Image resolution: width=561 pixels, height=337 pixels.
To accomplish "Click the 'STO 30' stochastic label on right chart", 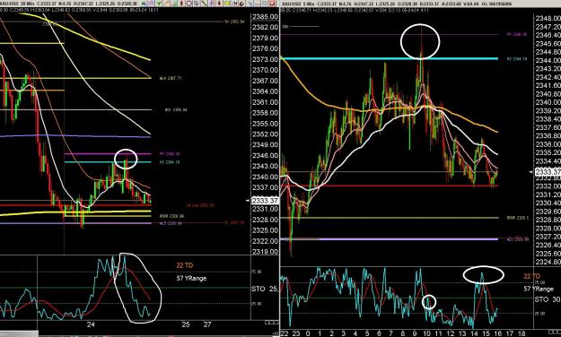I will point(548,299).
